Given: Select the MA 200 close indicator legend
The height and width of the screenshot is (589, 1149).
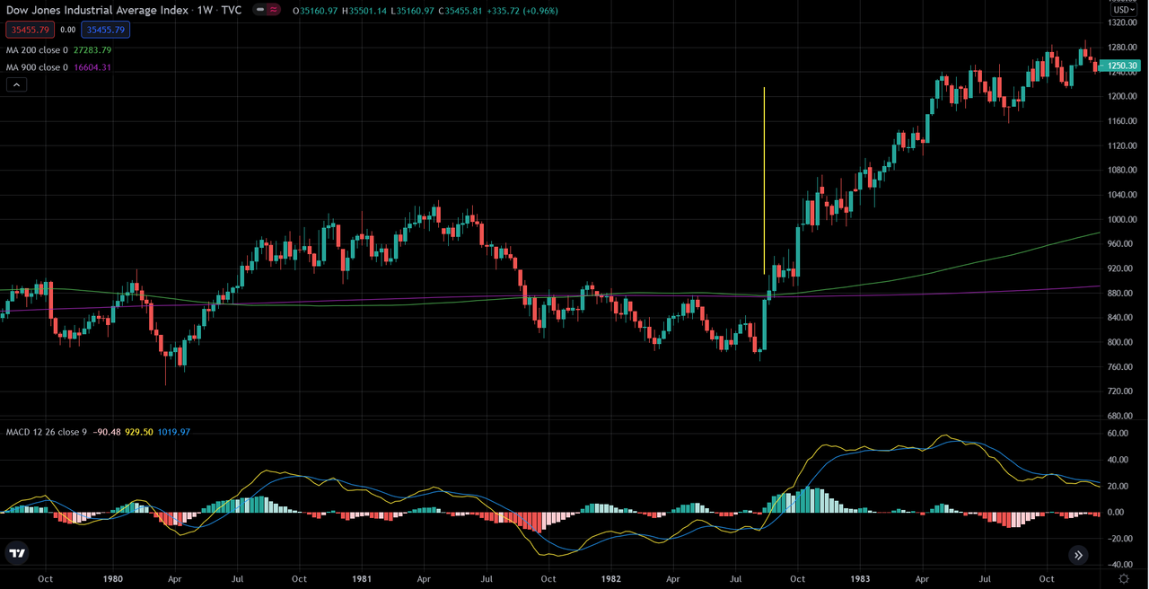Looking at the screenshot, I should [37, 50].
